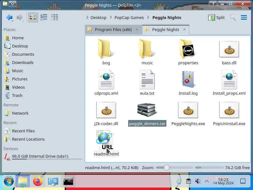Open Recent Files
253x190 pixels.
click(23, 131)
